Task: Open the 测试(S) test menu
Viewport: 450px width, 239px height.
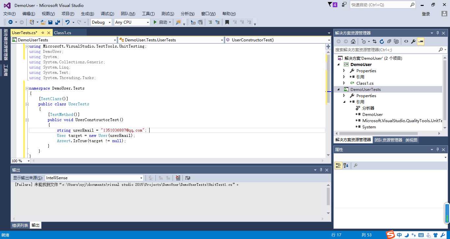Action: (168, 13)
